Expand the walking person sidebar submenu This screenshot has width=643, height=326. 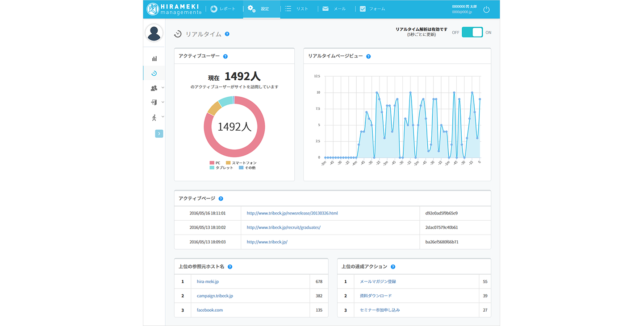(x=163, y=116)
